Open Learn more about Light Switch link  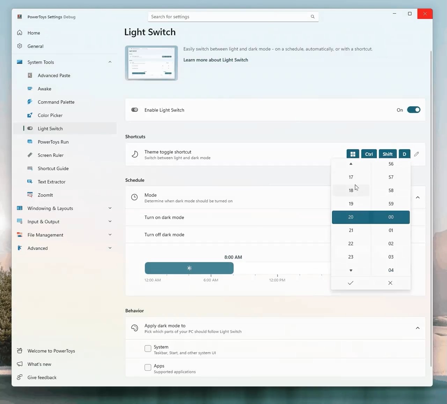[x=216, y=60]
